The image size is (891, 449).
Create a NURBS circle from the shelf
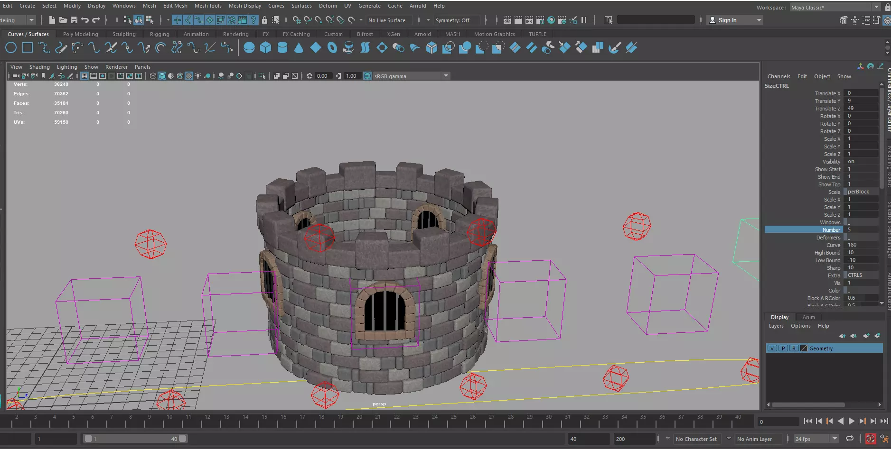[11, 47]
